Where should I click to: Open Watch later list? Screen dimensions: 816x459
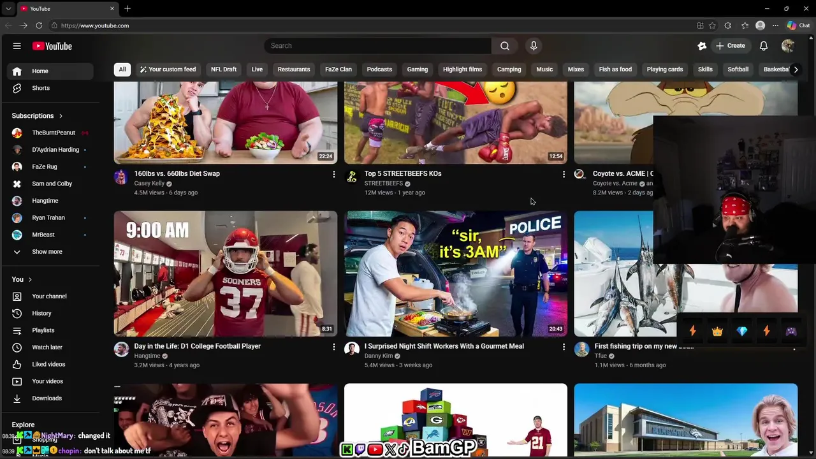tap(50, 347)
